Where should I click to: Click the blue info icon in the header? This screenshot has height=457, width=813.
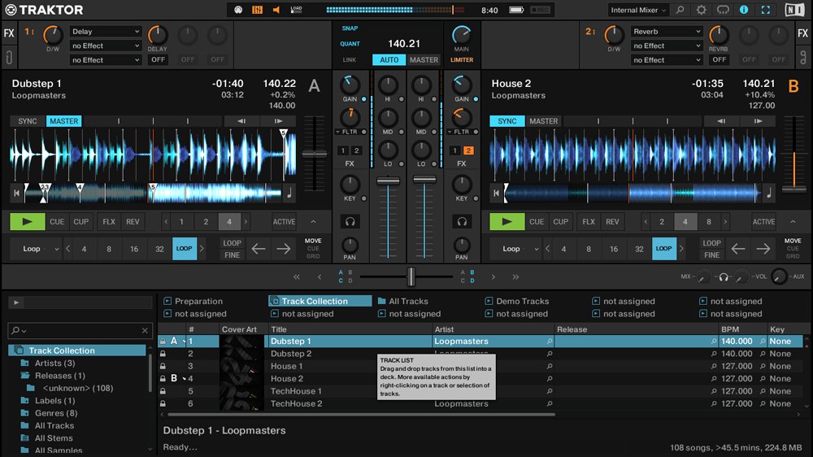click(744, 10)
